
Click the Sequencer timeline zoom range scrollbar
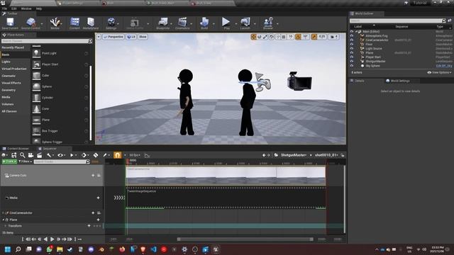click(x=245, y=239)
